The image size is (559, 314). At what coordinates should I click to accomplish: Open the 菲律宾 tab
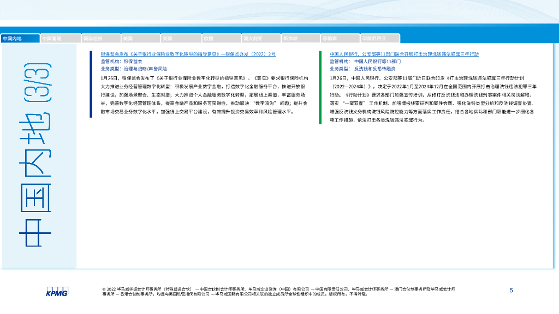(x=340, y=39)
